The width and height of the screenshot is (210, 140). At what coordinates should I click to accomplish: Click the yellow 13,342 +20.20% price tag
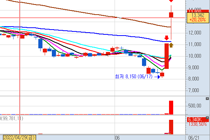coord(198,18)
